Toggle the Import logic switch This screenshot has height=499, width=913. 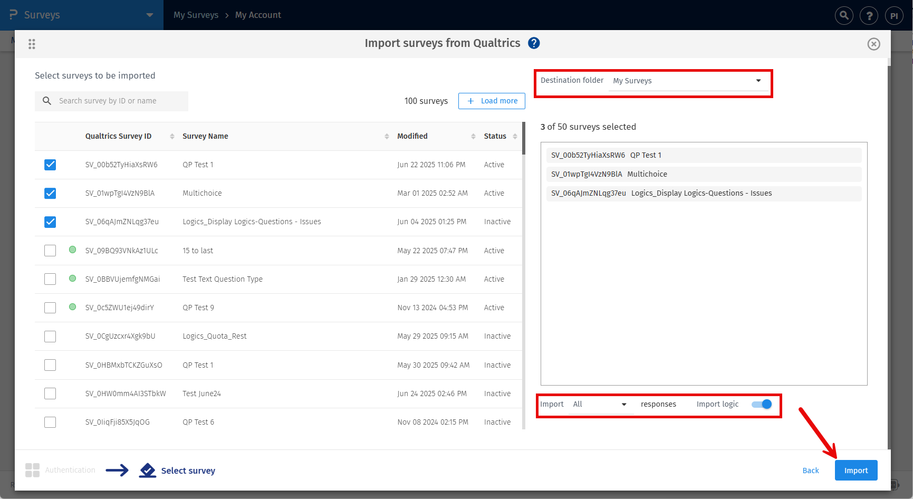tap(762, 404)
